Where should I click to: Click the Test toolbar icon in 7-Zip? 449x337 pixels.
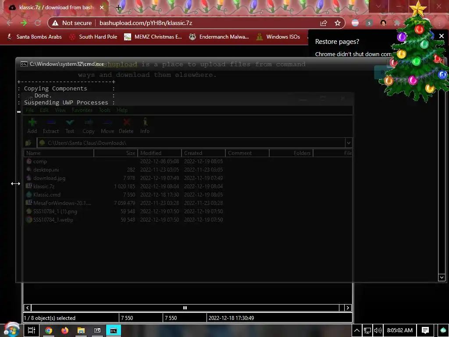(70, 122)
